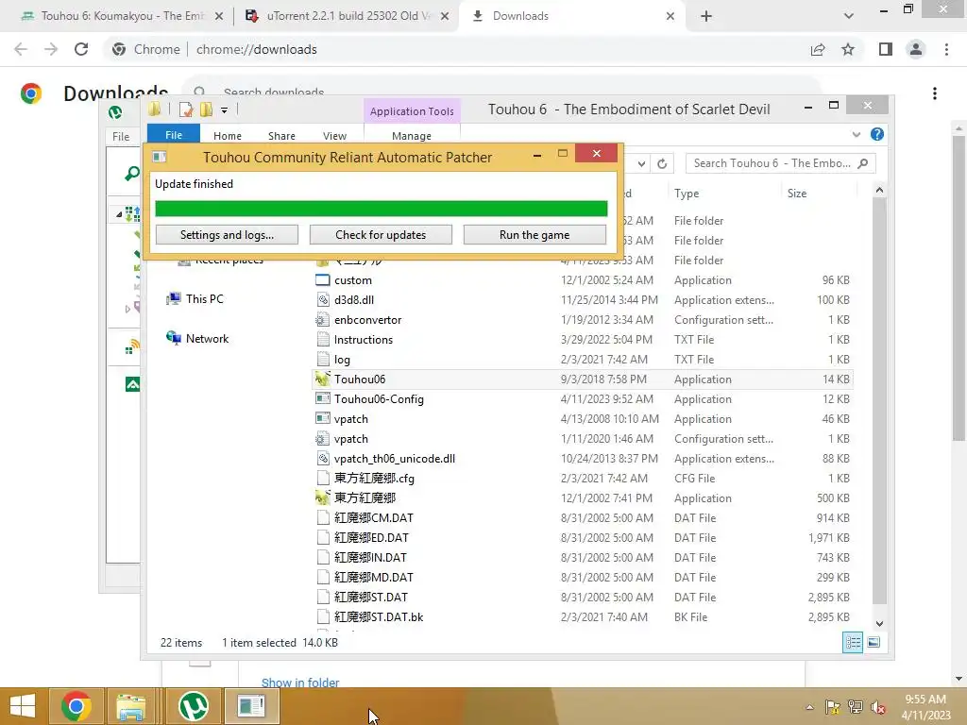This screenshot has height=725, width=967.
Task: Open Explorer help icon
Action: point(877,134)
